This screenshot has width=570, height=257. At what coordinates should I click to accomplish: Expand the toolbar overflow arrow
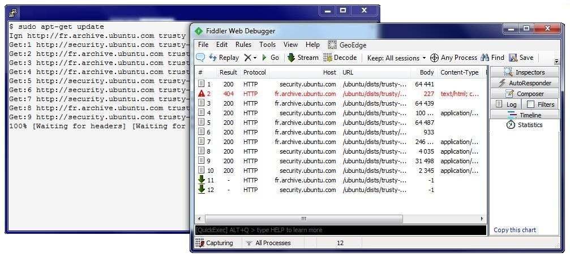556,61
